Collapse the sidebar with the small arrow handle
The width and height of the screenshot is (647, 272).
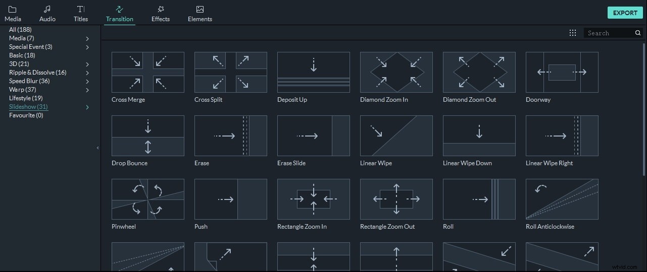(x=97, y=148)
